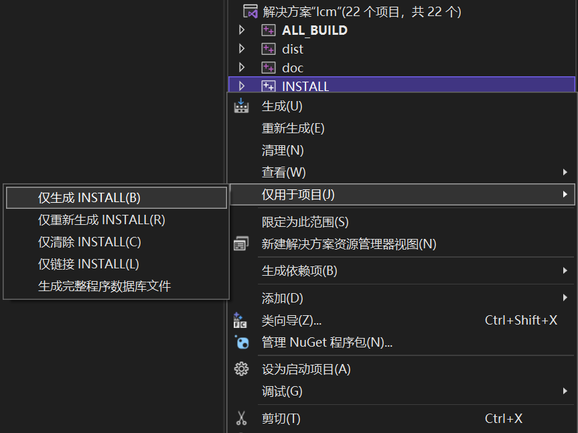Open the 查看(W) submenu arrow
Image resolution: width=578 pixels, height=433 pixels.
click(x=565, y=172)
